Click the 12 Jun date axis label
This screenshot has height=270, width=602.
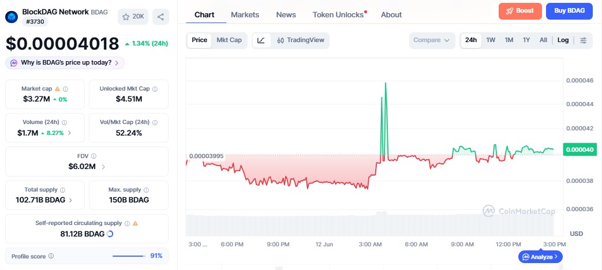click(324, 244)
